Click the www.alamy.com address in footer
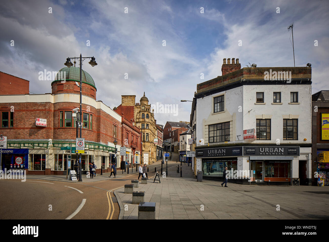329x242 pixels. coord(300,233)
